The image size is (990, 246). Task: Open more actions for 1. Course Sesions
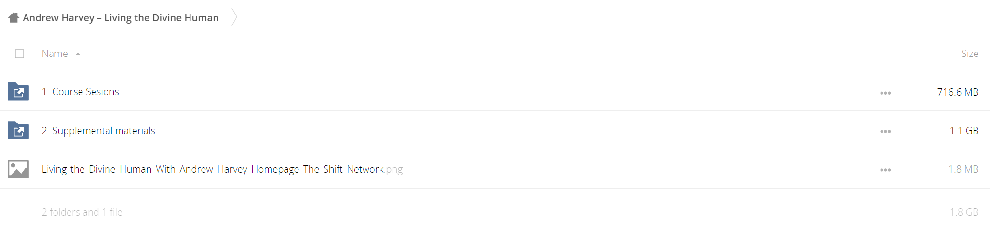coord(885,93)
